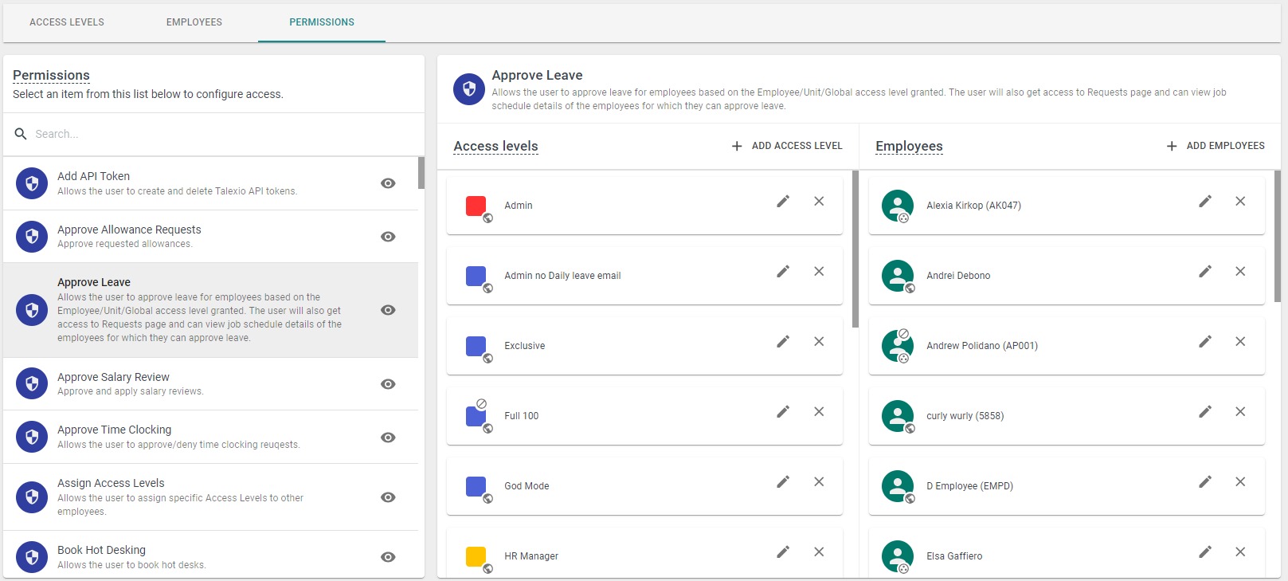Viewport: 1288px width, 581px height.
Task: Click Alexia Kirkop avatar icon
Action: coord(898,206)
